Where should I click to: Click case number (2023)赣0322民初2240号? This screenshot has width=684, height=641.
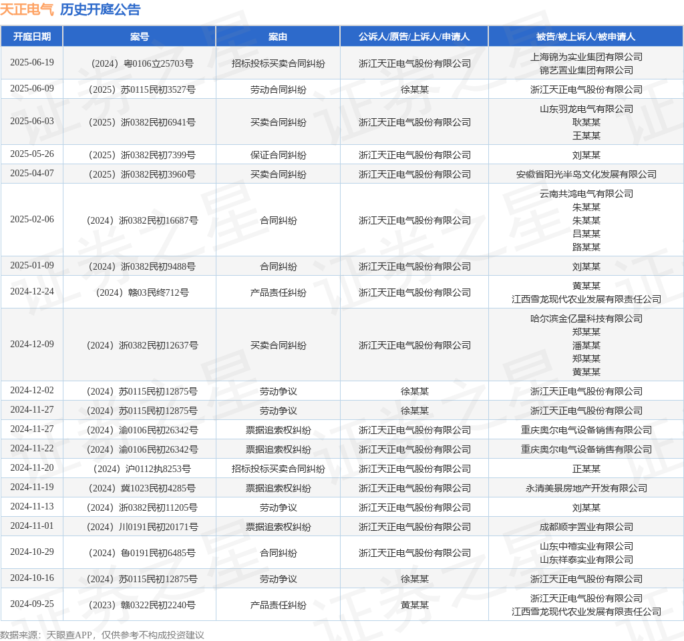coord(140,605)
